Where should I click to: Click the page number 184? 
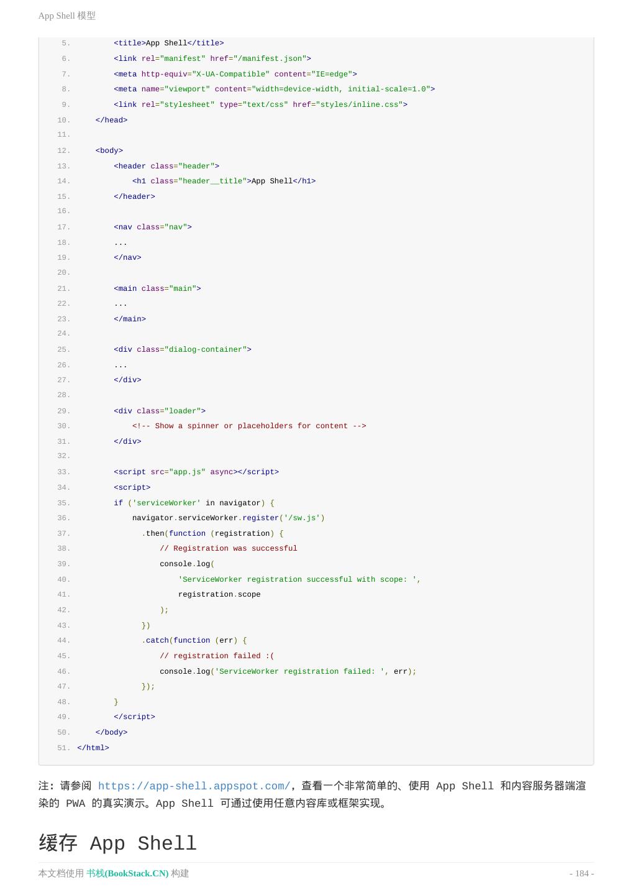pyautogui.click(x=581, y=873)
